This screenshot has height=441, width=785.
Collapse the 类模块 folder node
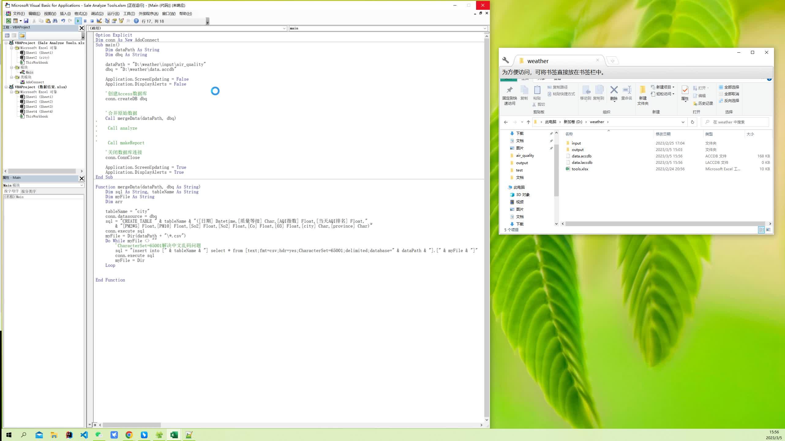coord(12,77)
